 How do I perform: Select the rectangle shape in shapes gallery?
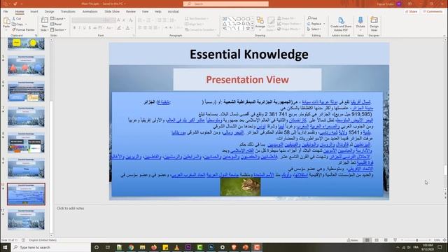pyautogui.click(x=239, y=19)
